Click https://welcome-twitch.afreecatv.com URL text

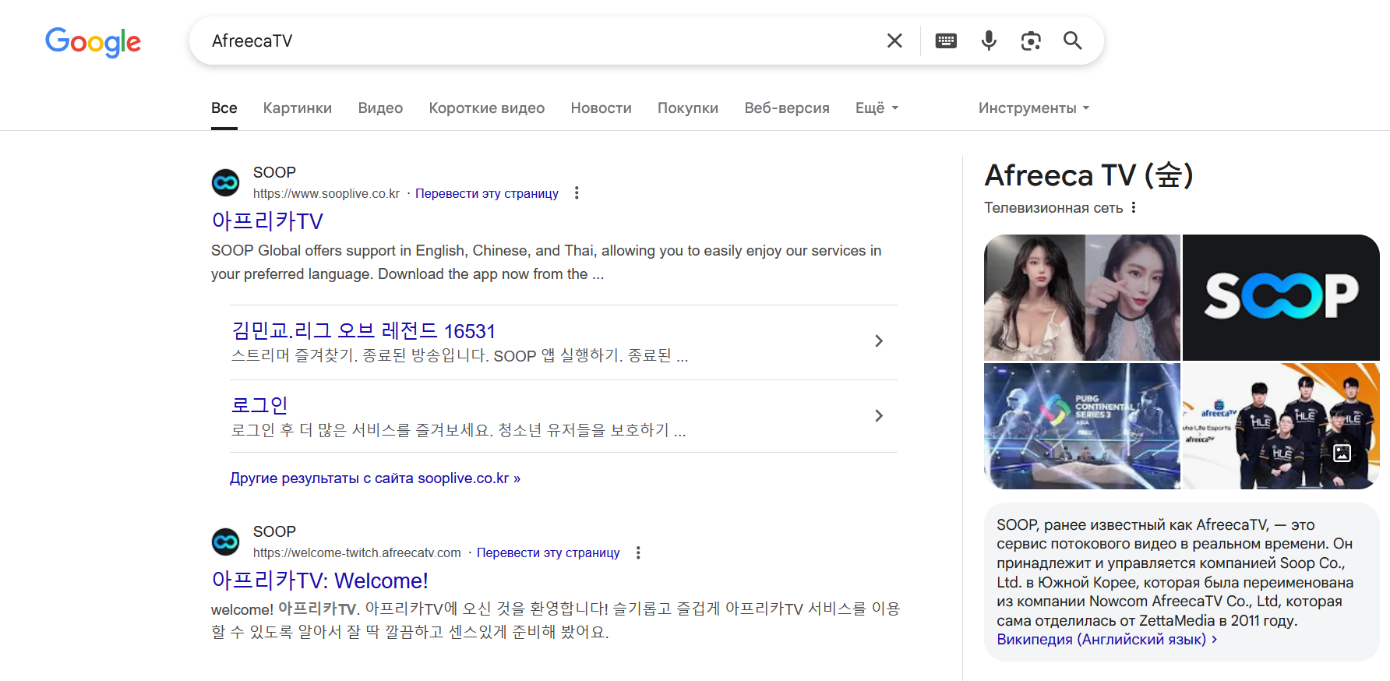tap(357, 552)
